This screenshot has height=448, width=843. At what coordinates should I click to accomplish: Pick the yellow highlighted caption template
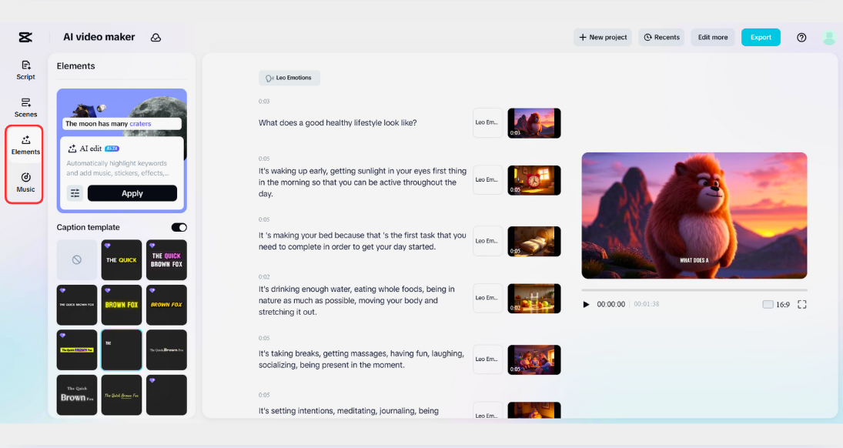click(x=77, y=350)
